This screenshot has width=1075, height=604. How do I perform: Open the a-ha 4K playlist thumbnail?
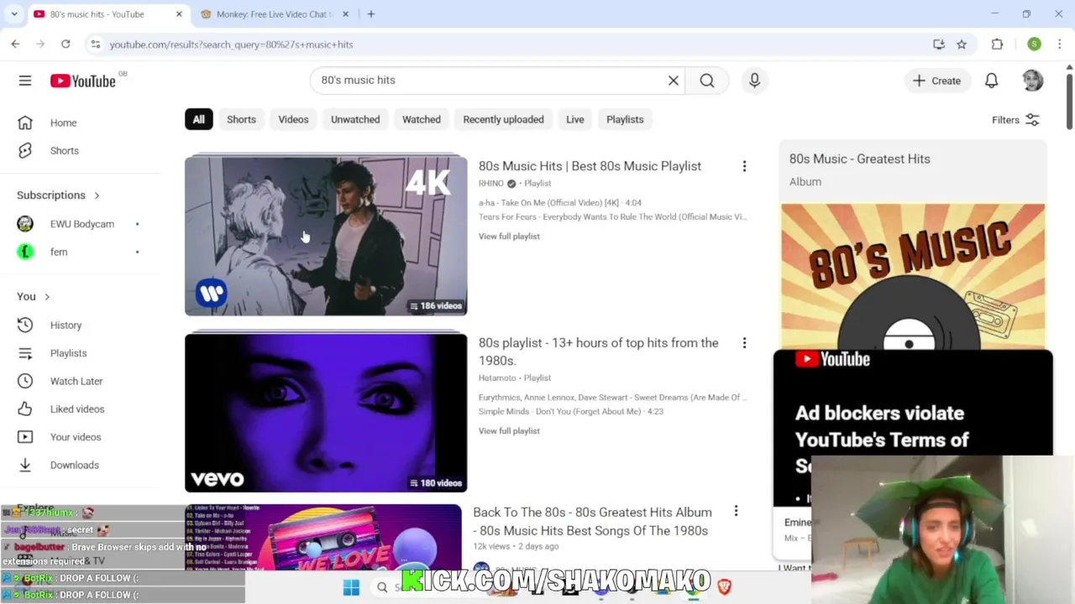click(x=326, y=236)
